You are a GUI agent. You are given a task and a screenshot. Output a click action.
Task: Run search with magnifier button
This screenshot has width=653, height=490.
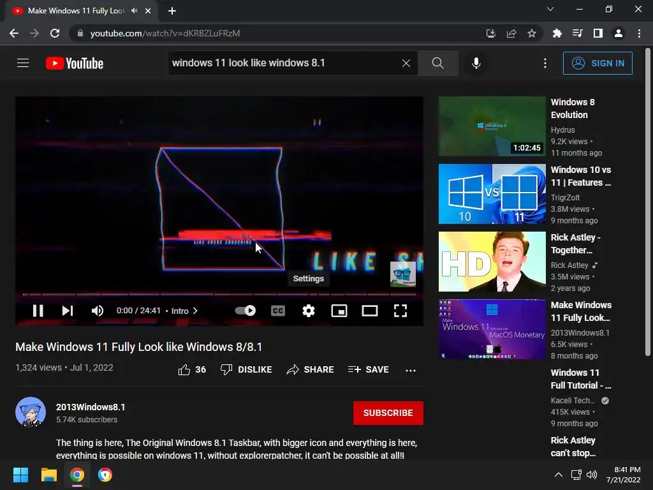437,63
